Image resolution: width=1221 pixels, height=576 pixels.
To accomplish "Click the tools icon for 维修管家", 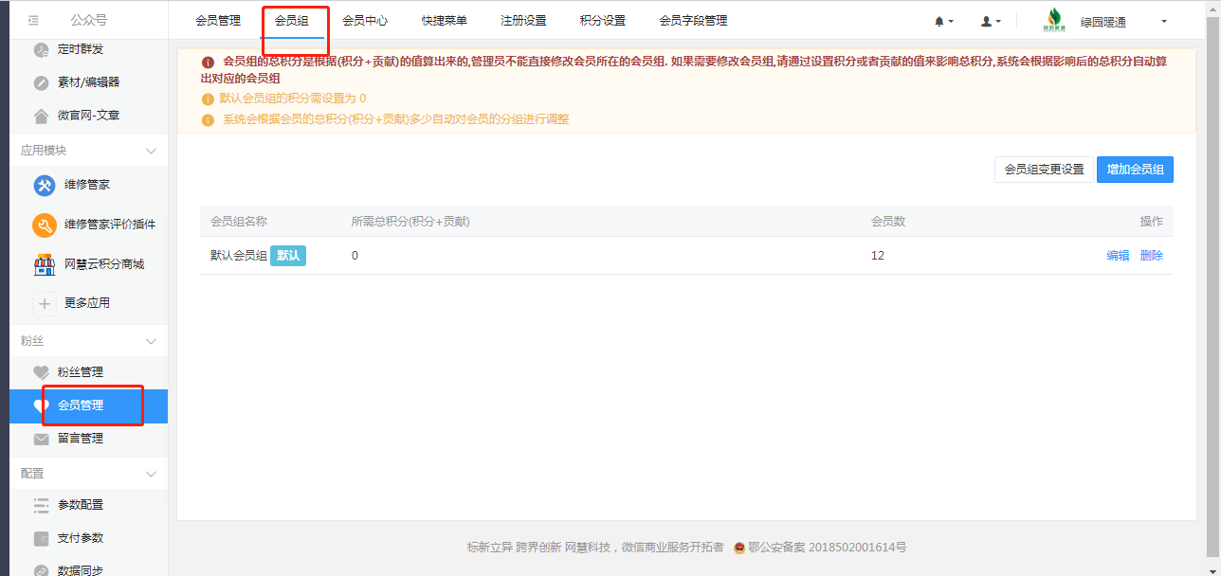I will pyautogui.click(x=44, y=185).
